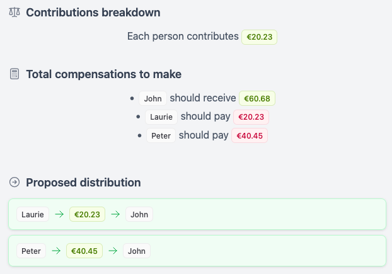Click the red €40.45 amount Peter should pay

click(250, 135)
